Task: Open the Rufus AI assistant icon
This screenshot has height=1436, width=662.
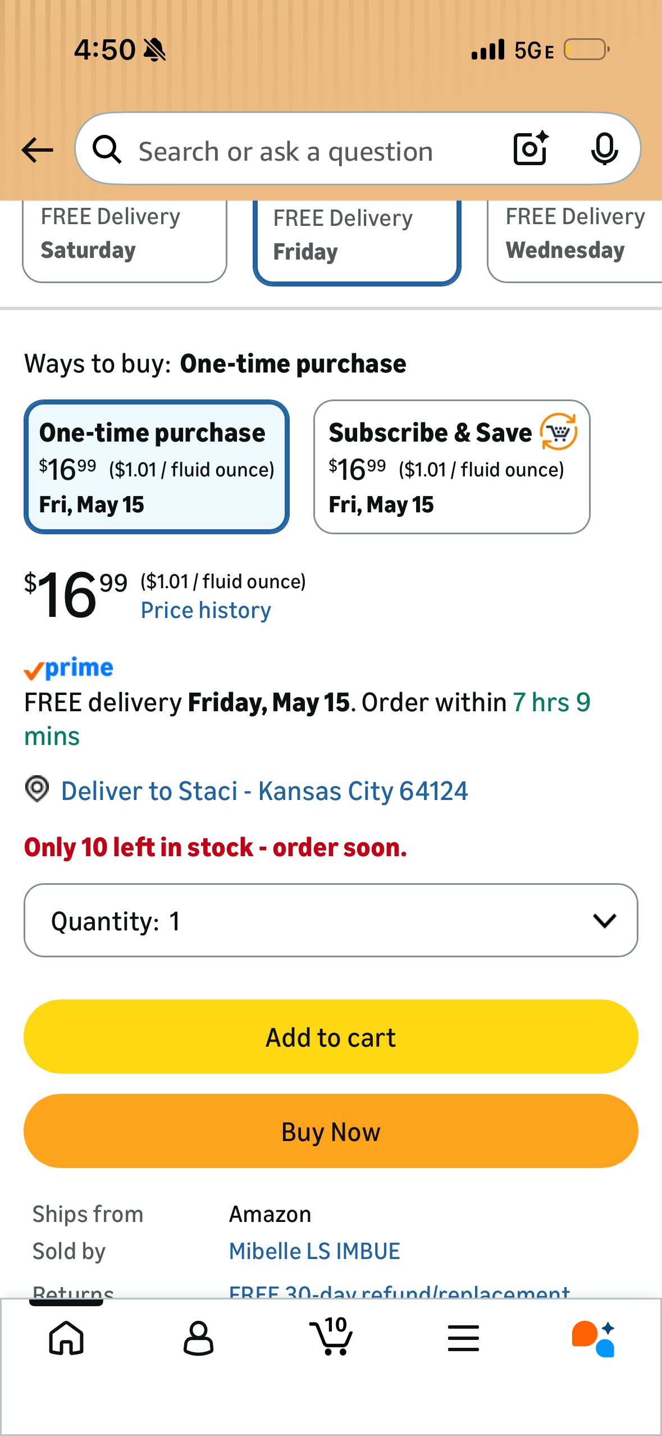Action: [593, 1338]
